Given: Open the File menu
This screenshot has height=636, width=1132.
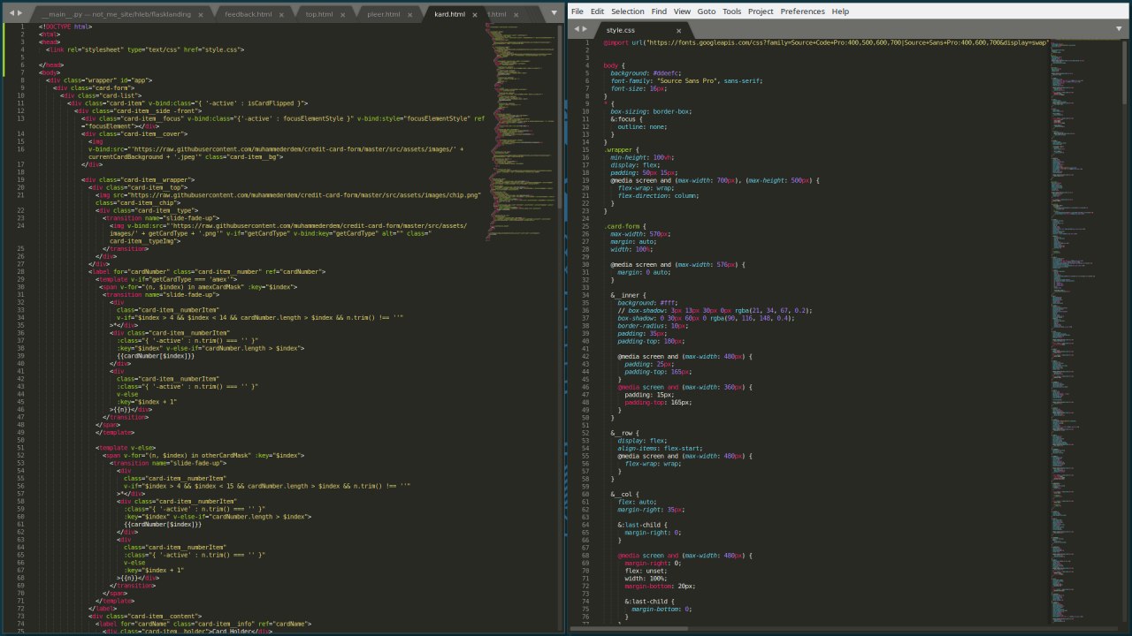Looking at the screenshot, I should (577, 11).
